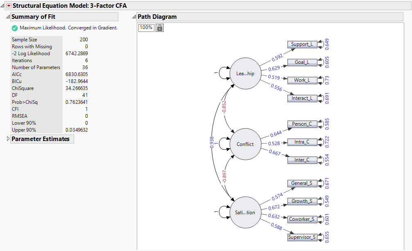
Task: Click the General_S indicator box
Action: click(302, 183)
